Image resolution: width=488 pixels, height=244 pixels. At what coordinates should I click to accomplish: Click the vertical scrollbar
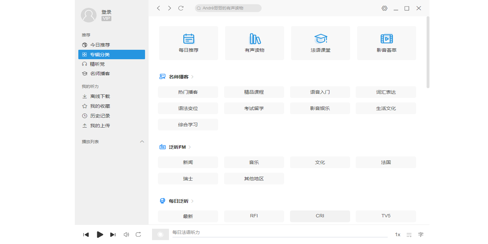(428, 52)
